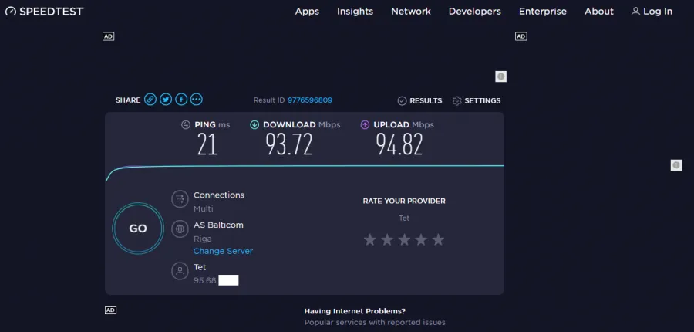Viewport: 694px width, 332px height.
Task: Click the Log In link
Action: coord(658,12)
